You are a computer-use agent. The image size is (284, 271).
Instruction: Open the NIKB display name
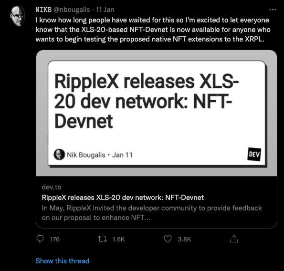pos(43,10)
